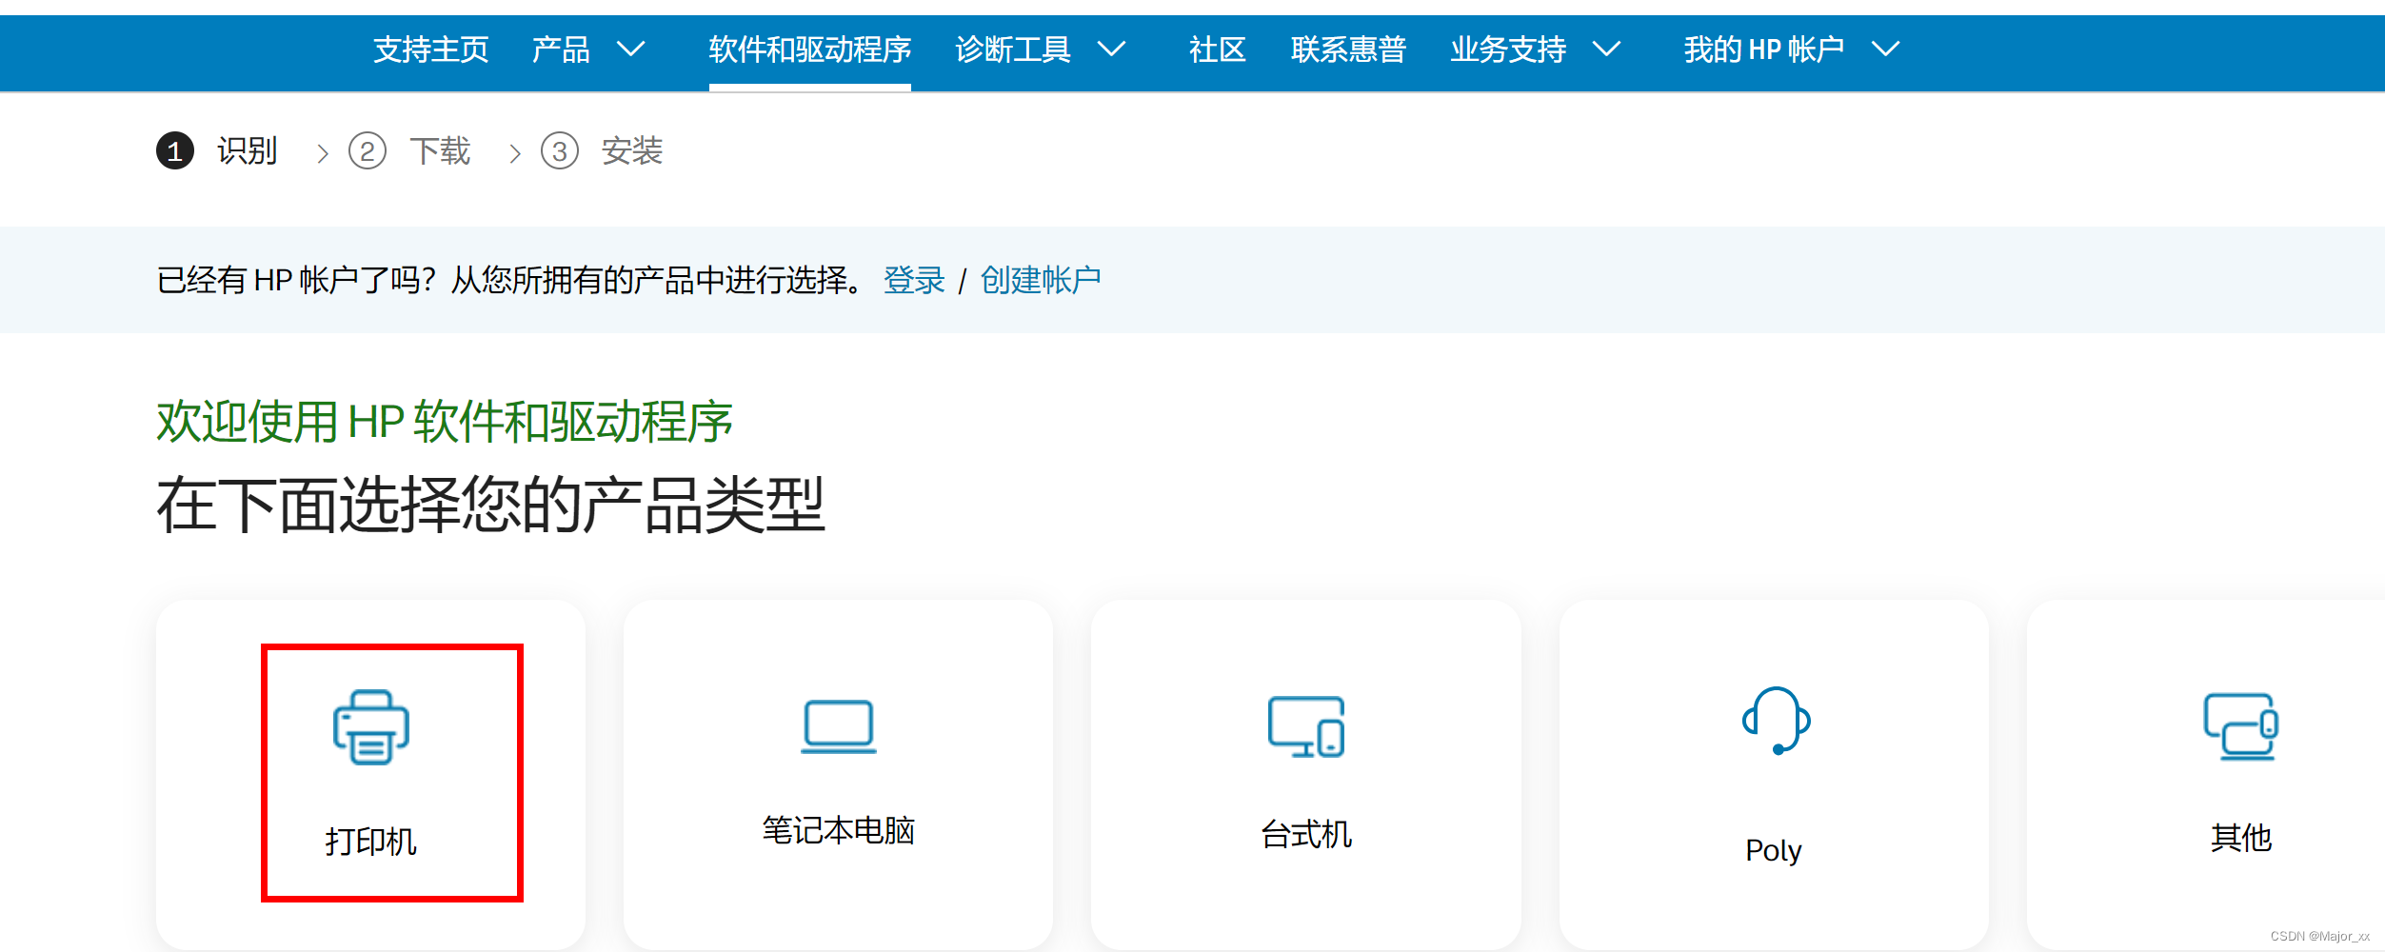Expand the 诊断工具 dropdown chevron
2385x952 pixels.
click(1112, 49)
